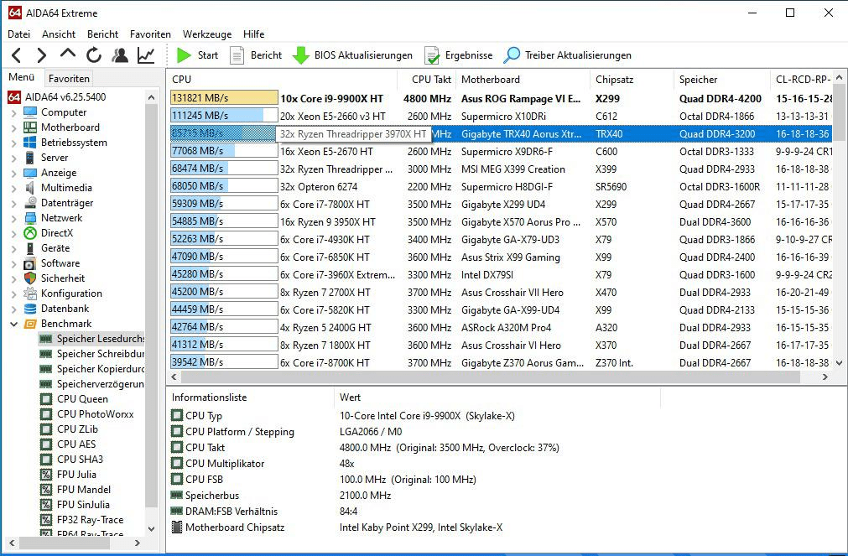This screenshot has height=556, width=848.
Task: Go back with the left arrow icon
Action: 17,55
